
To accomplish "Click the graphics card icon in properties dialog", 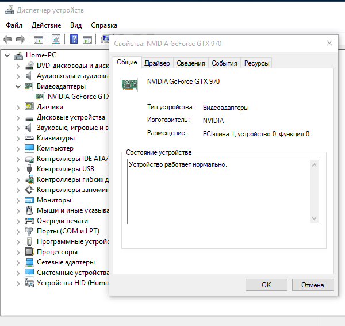I will [x=130, y=85].
